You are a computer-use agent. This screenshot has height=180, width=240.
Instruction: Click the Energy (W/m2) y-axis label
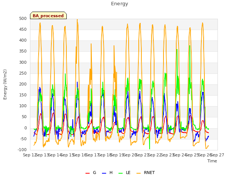coord(5,84)
